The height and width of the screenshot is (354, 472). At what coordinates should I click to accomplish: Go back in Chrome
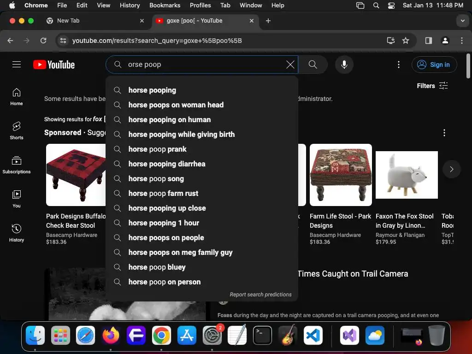(10, 41)
